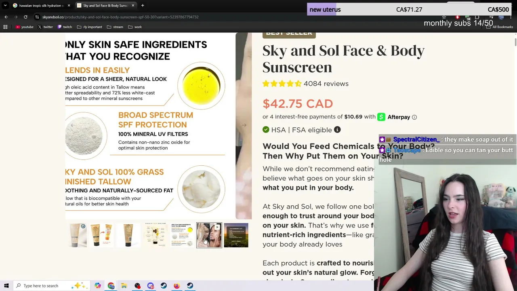Open the 4084 reviews link
The image size is (517, 291).
[x=326, y=84]
